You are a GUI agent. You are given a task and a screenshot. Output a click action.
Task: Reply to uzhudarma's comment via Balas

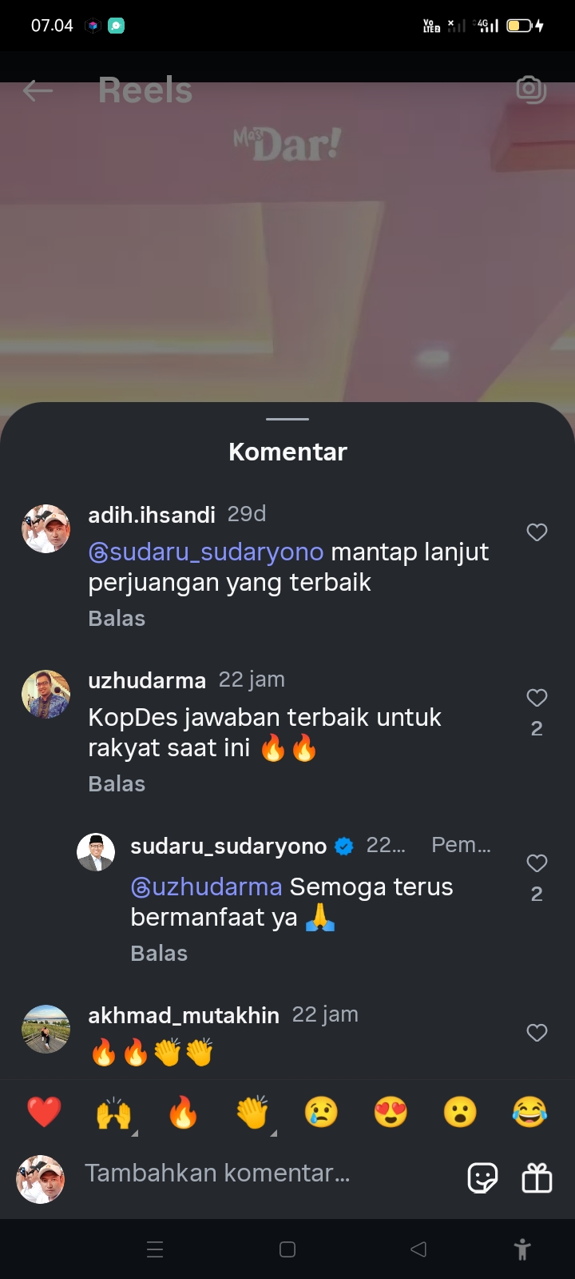(x=117, y=784)
